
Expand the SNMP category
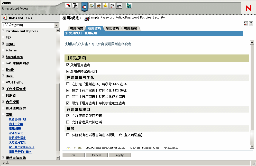(x=3, y=69)
